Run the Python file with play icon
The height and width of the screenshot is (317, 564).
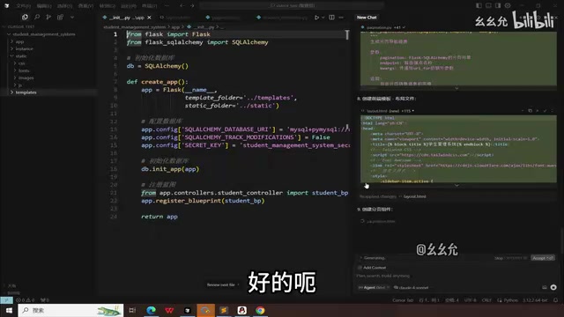click(x=316, y=18)
